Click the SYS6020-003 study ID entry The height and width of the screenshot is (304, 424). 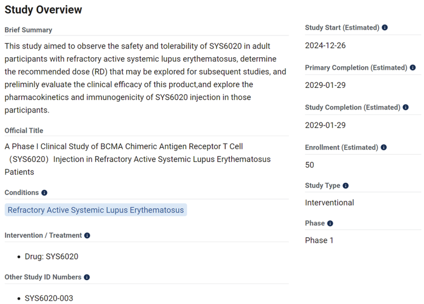(49, 298)
